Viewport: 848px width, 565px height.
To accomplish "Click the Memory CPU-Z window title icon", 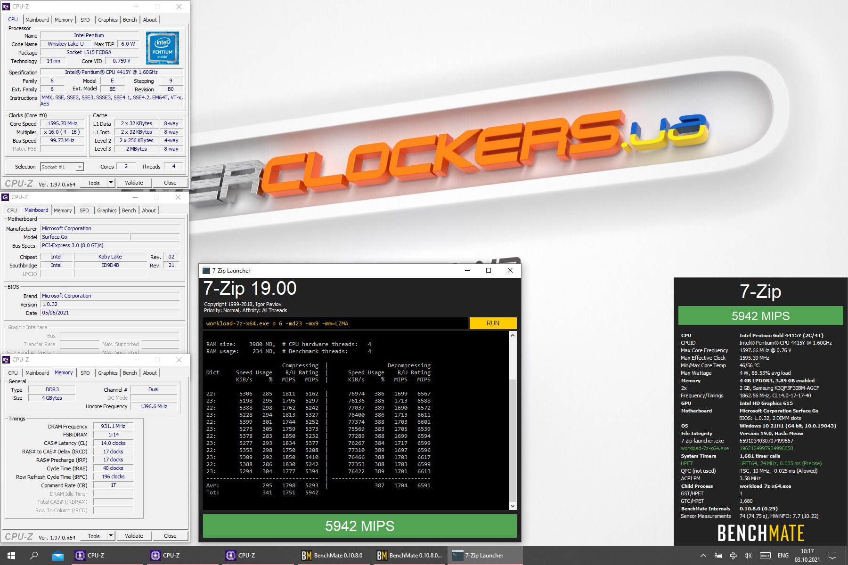I will click(6, 360).
